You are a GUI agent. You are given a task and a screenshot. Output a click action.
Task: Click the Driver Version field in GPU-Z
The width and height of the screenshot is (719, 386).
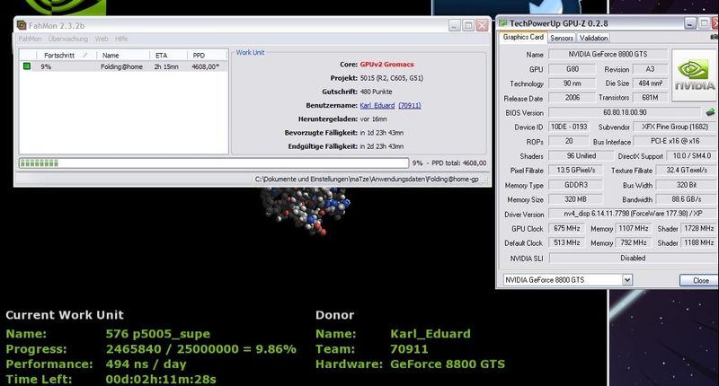(x=633, y=214)
